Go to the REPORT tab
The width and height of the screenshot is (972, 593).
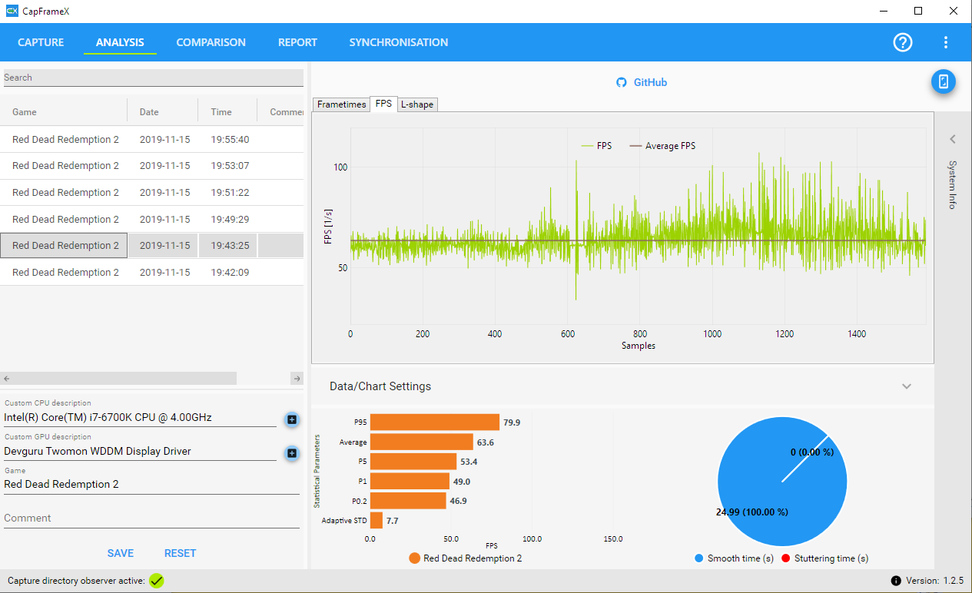coord(297,42)
